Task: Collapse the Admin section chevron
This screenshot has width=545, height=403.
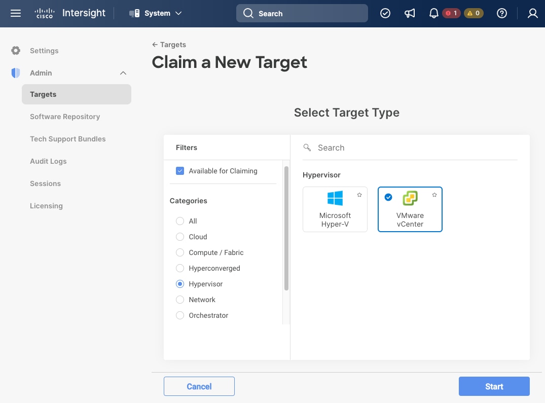Action: 123,73
